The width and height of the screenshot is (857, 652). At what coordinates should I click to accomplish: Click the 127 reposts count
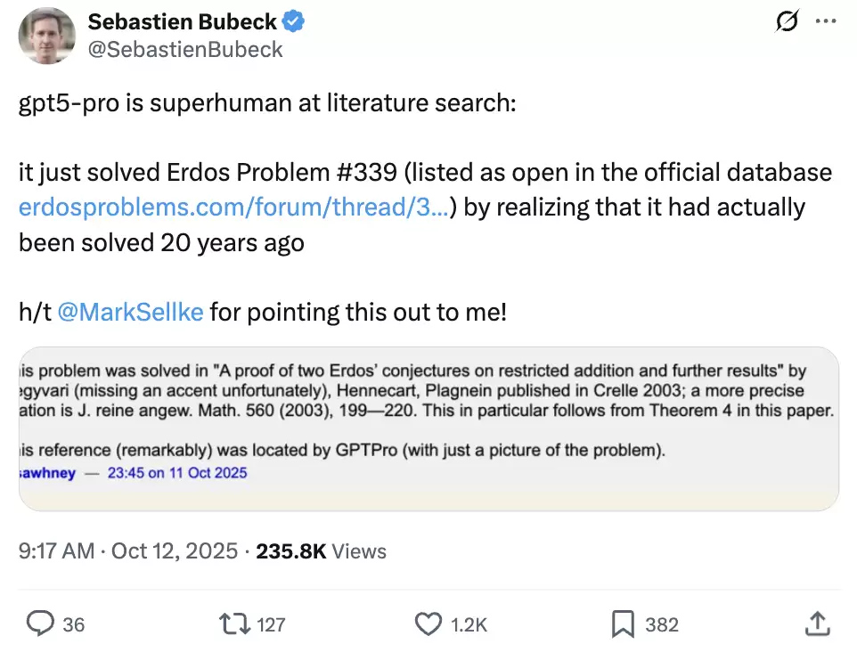tap(271, 624)
